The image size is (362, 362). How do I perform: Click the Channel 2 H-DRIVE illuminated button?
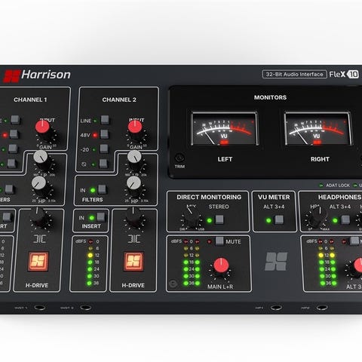(x=133, y=261)
